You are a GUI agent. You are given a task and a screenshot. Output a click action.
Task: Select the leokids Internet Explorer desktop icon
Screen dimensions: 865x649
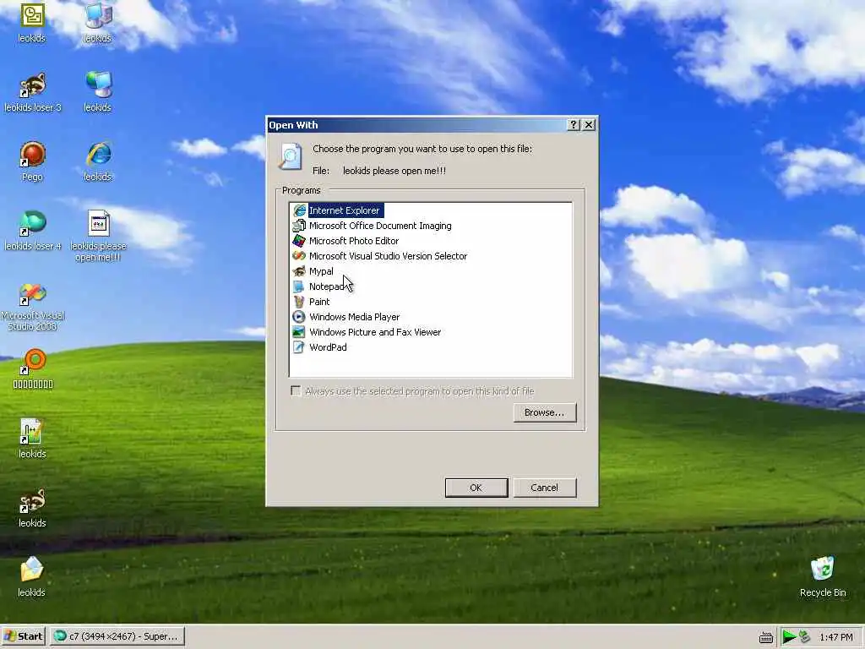pyautogui.click(x=98, y=161)
